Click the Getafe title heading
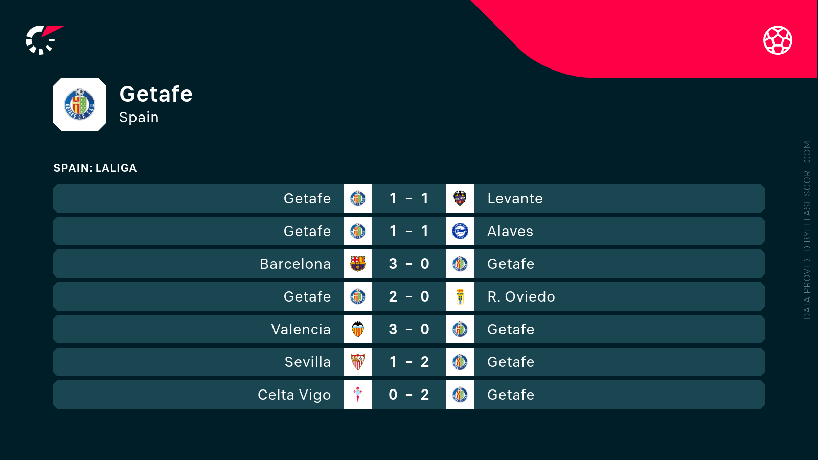Image resolution: width=818 pixels, height=460 pixels. point(156,94)
